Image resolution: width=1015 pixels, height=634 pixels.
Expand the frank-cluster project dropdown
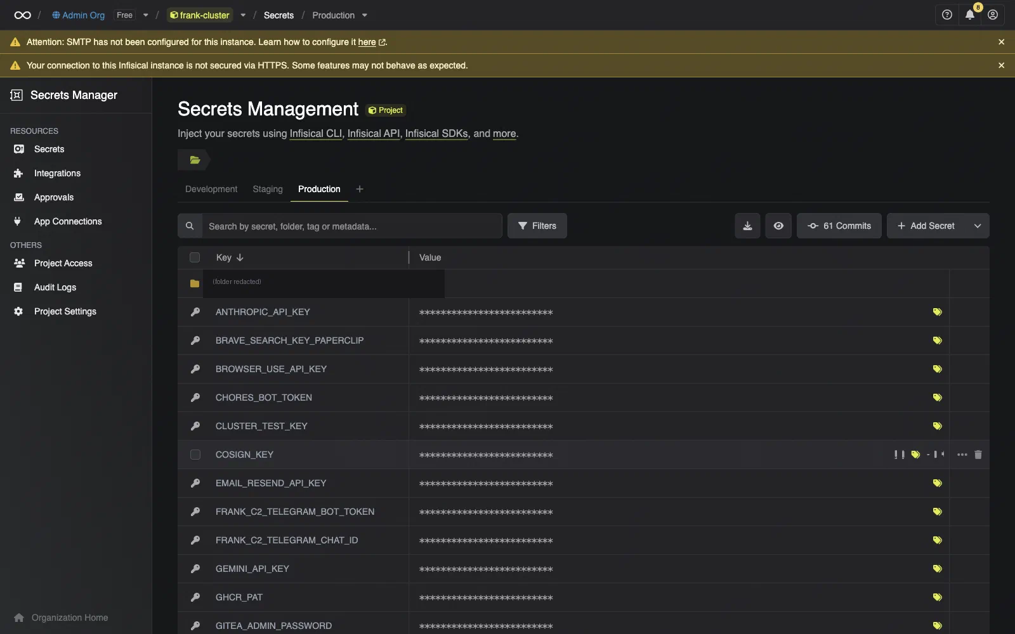pyautogui.click(x=243, y=15)
